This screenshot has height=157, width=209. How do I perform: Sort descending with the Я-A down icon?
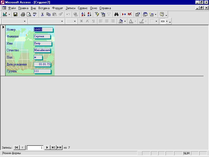tap(89, 14)
